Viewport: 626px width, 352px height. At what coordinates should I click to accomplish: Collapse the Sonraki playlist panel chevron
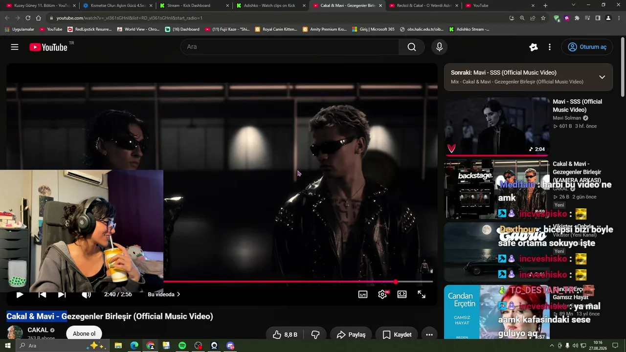602,77
